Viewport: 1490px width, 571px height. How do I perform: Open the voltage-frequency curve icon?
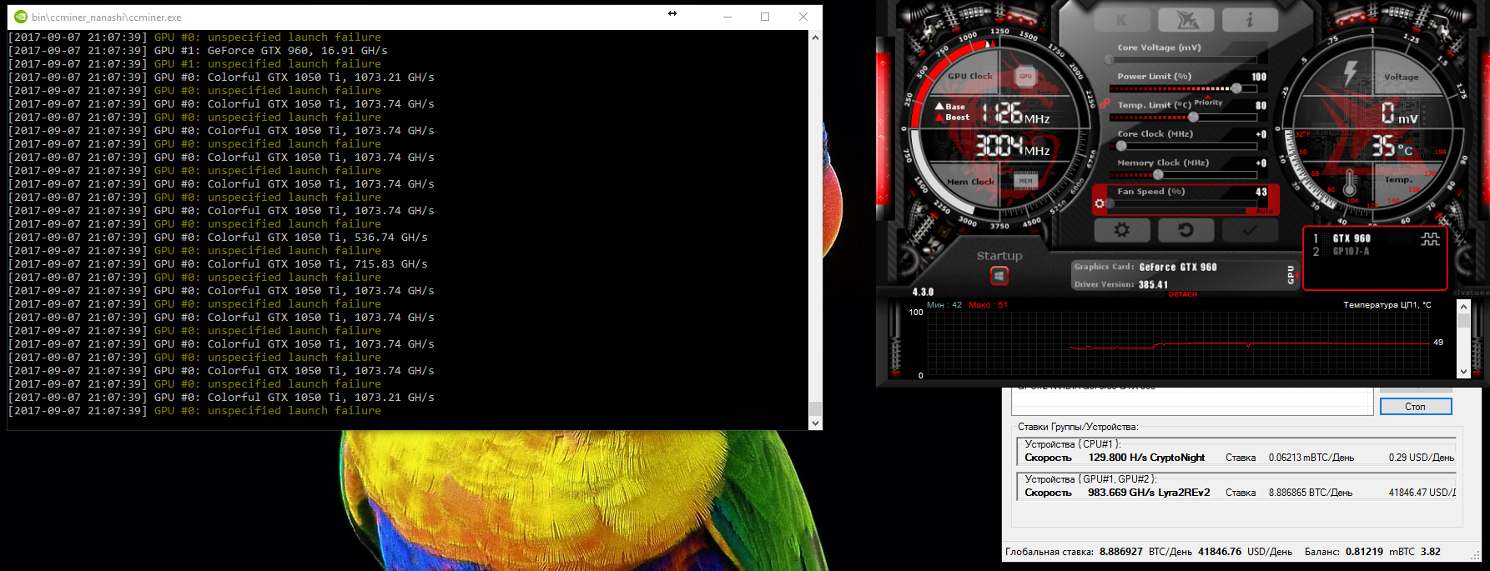1430,239
